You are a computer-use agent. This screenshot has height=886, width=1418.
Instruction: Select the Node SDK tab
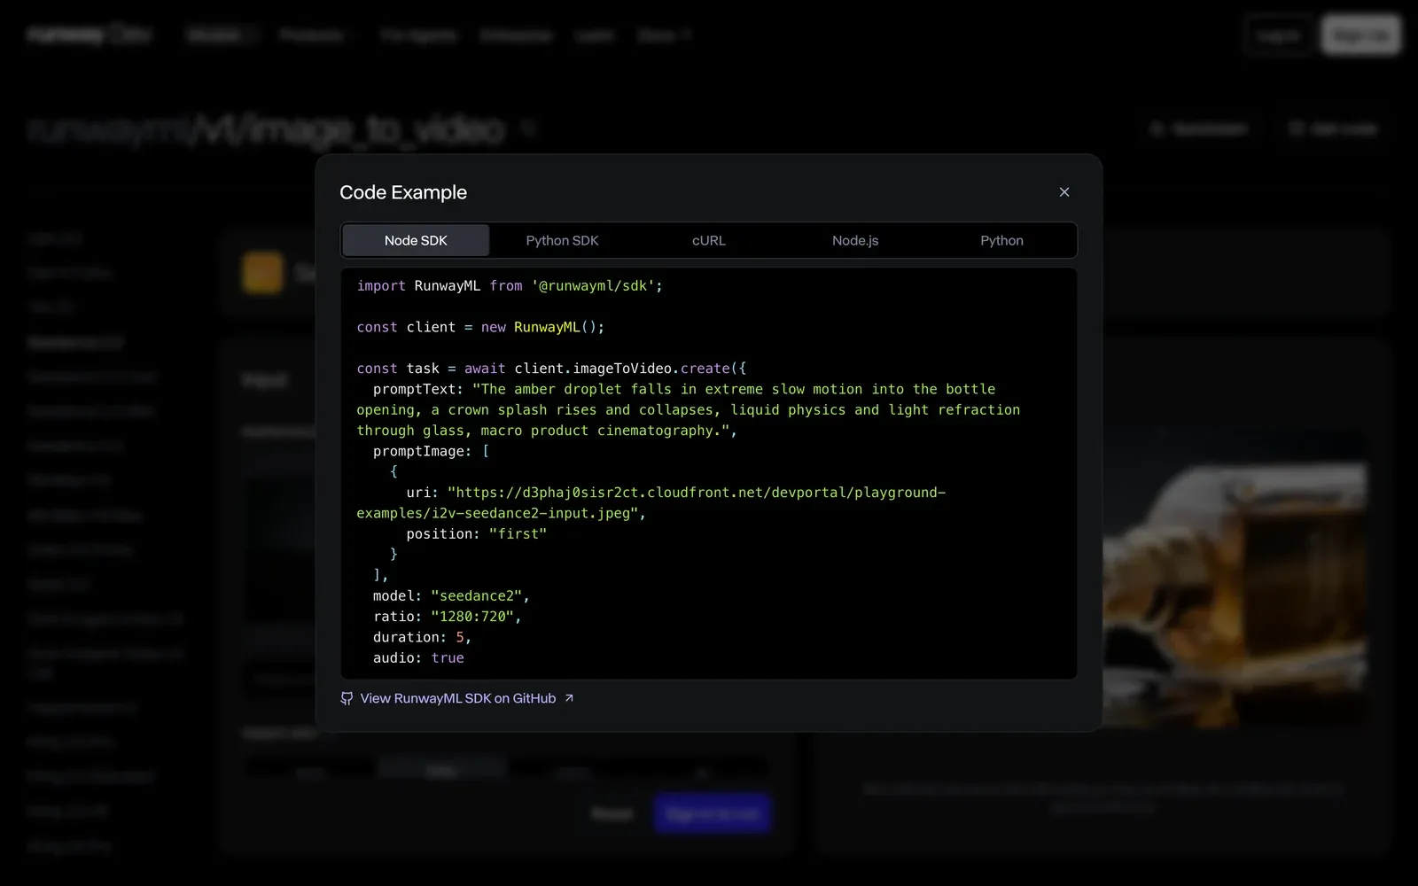click(x=416, y=240)
